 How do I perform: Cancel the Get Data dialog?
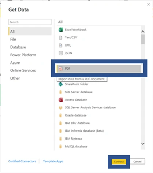[137, 162]
